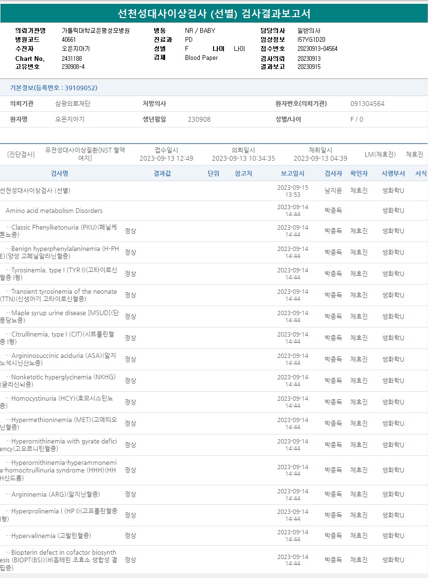
Task: Click the patient number 091304564
Action: coord(367,104)
